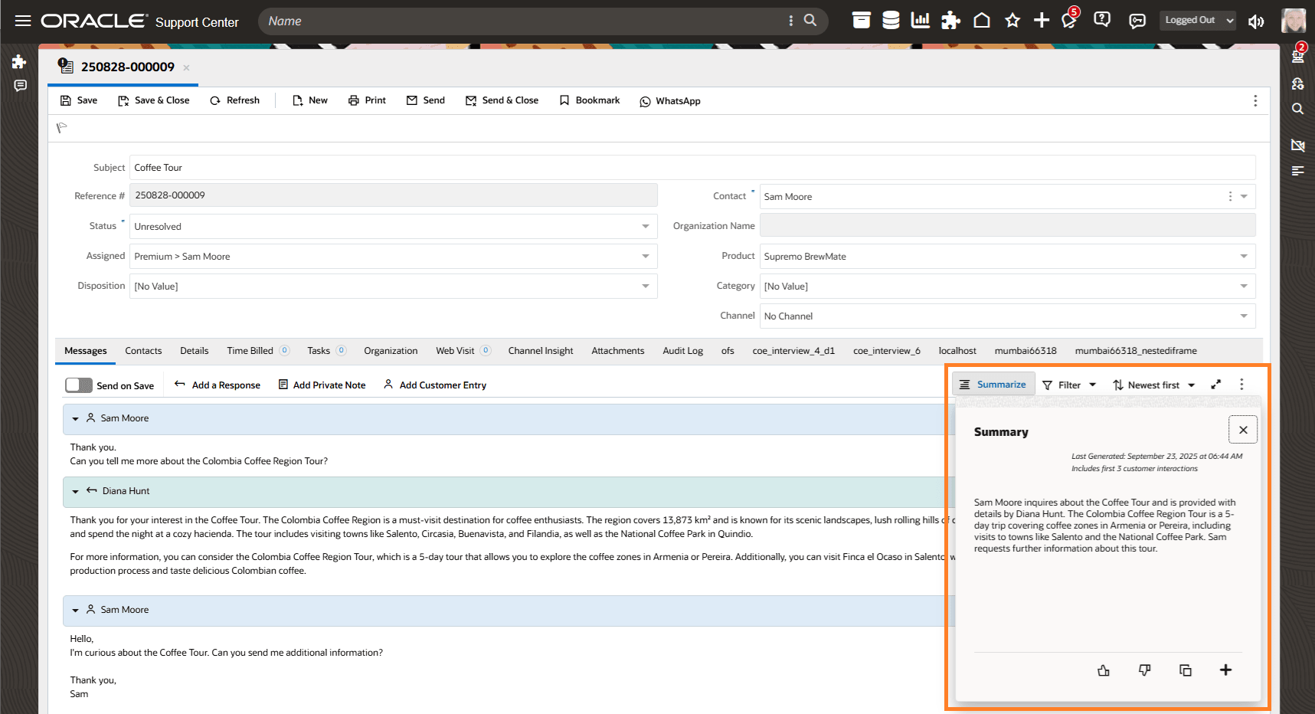Click Add a Response
Viewport: 1315px width, 714px height.
(x=217, y=385)
